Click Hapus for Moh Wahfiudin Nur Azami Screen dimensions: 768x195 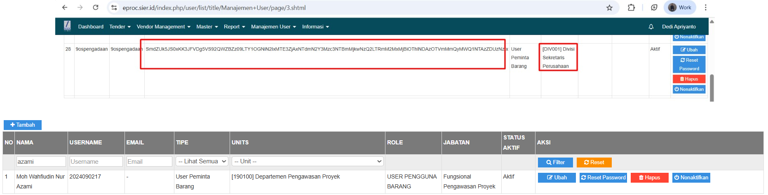point(649,178)
